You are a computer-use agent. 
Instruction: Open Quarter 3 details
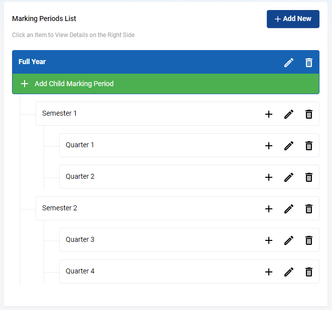pos(189,240)
